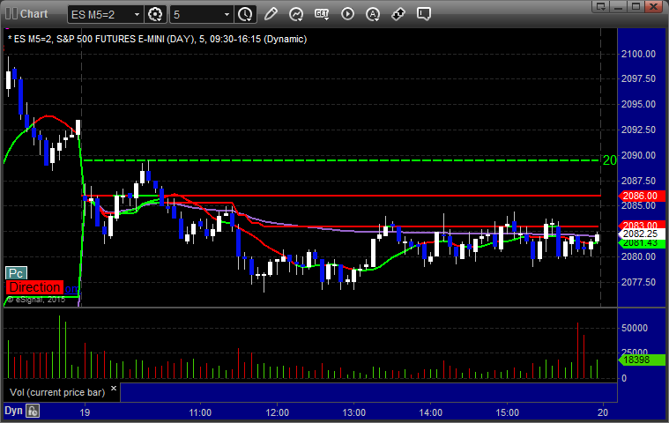
Task: Click the time lock icon next to Dyn
Action: click(x=33, y=411)
